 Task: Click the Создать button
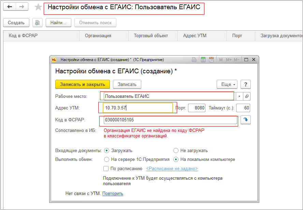coord(16,23)
